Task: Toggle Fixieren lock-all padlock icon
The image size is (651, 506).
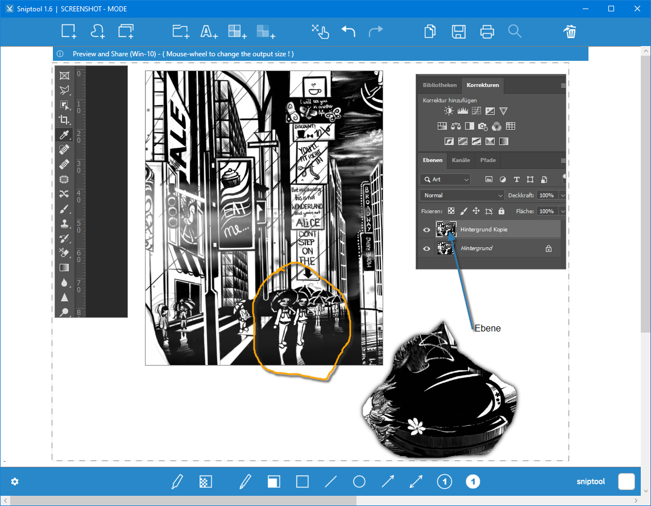Action: [x=501, y=211]
